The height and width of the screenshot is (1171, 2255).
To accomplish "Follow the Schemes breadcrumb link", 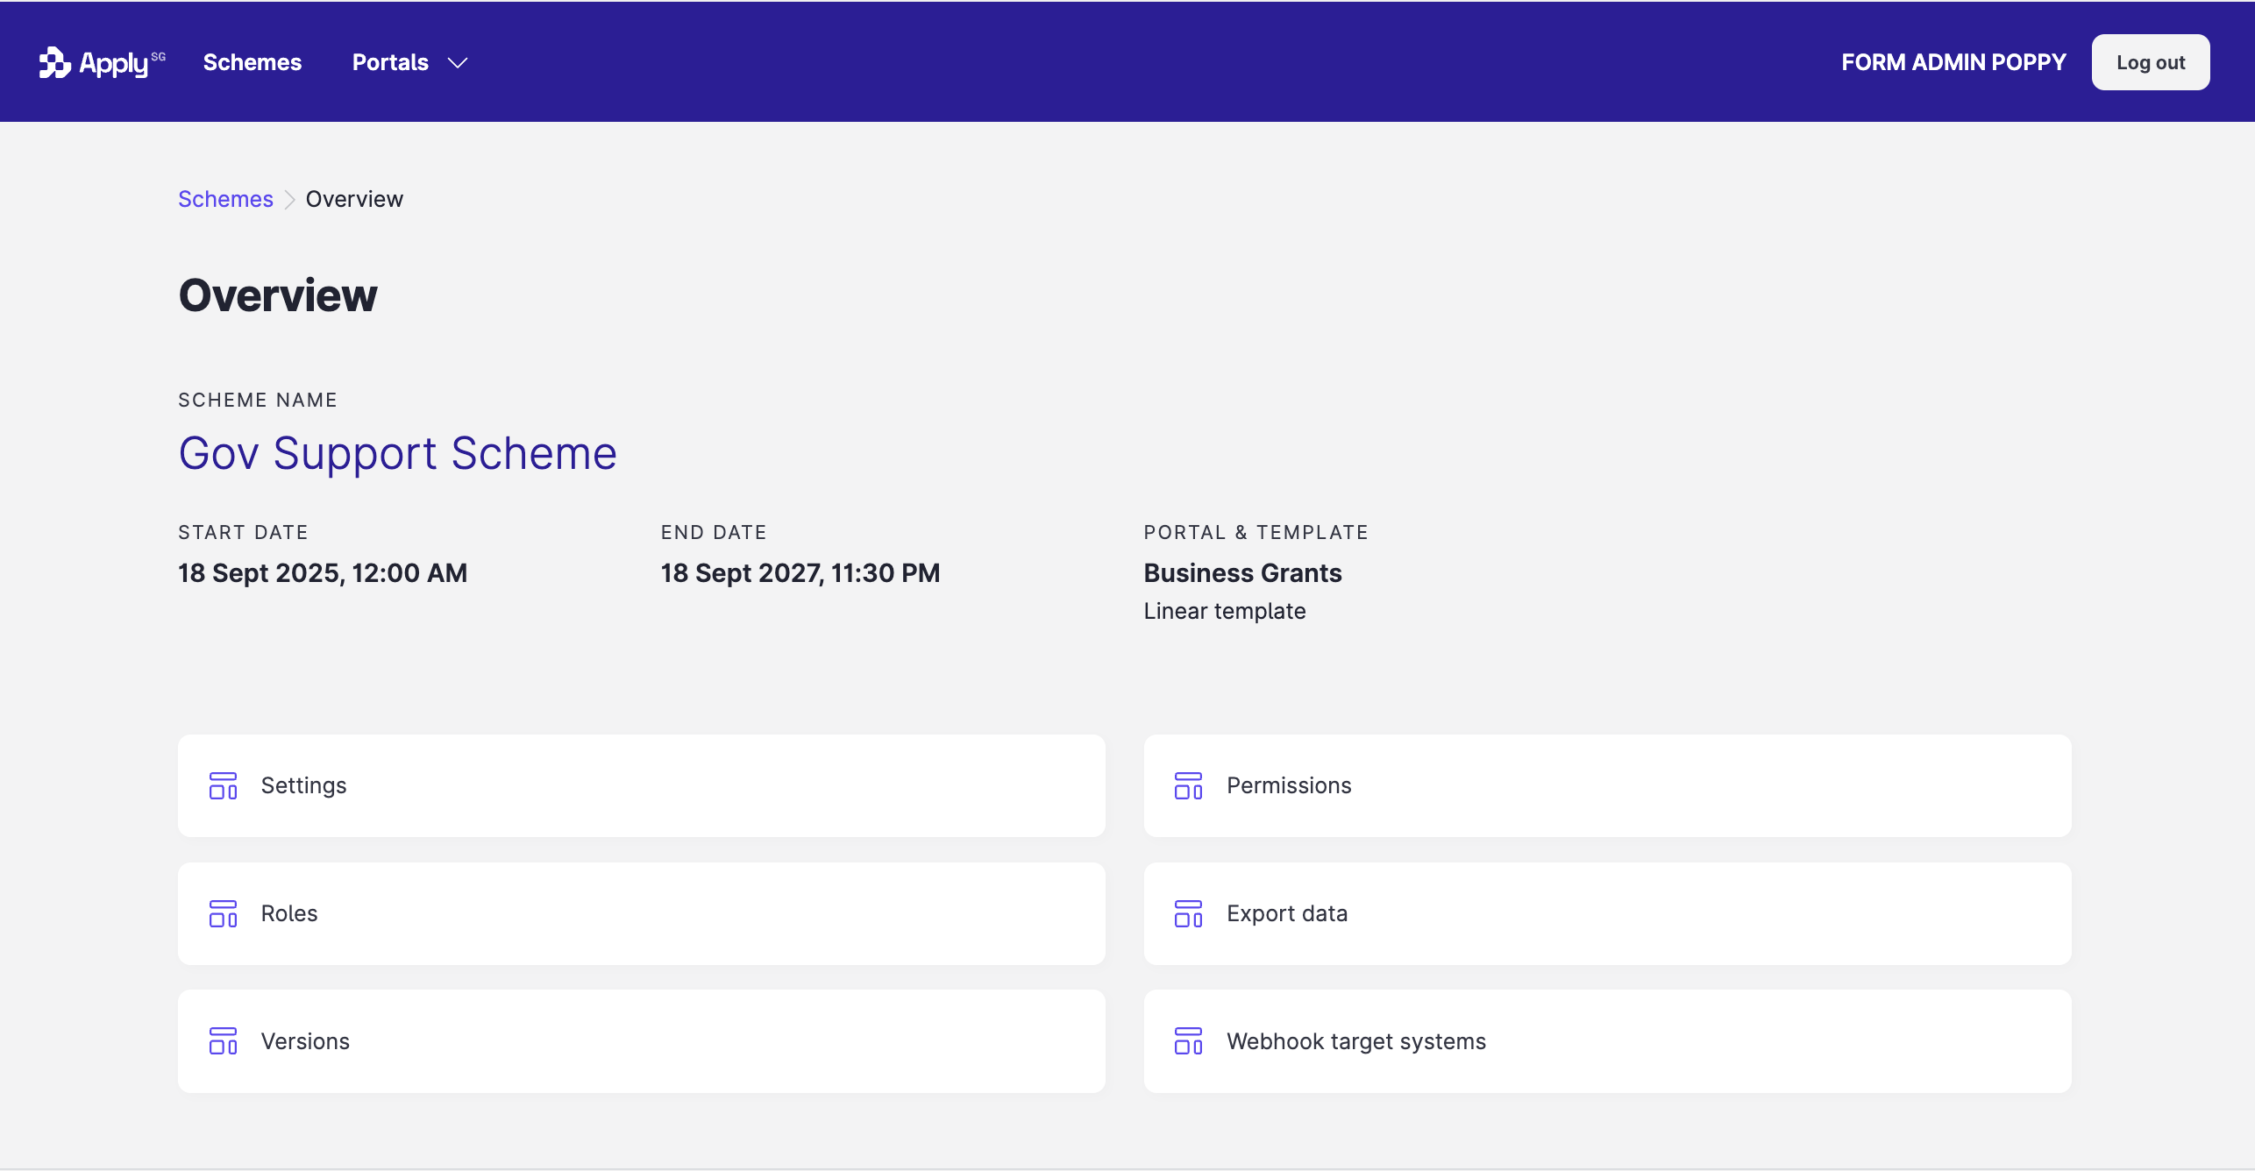I will pyautogui.click(x=225, y=199).
